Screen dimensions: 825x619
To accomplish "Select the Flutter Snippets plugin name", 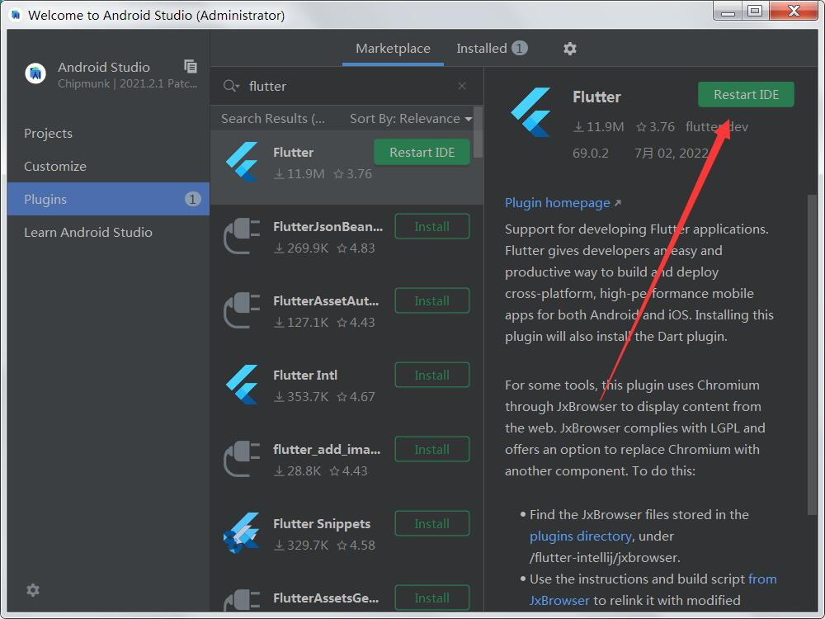I will 322,523.
